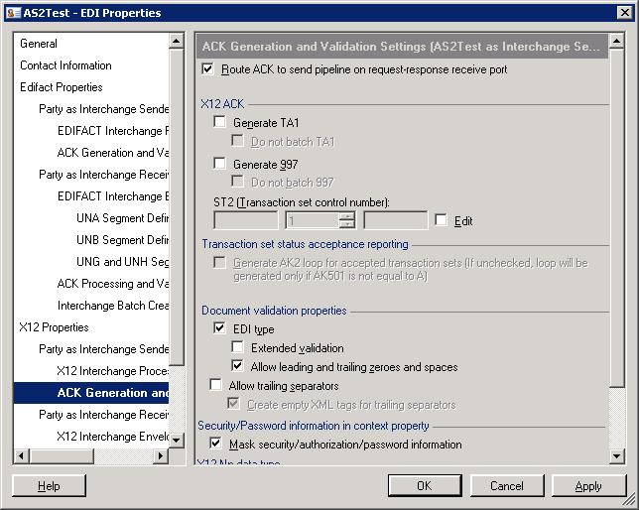
Task: Enable the Generate 997 checkbox
Action: click(x=219, y=163)
